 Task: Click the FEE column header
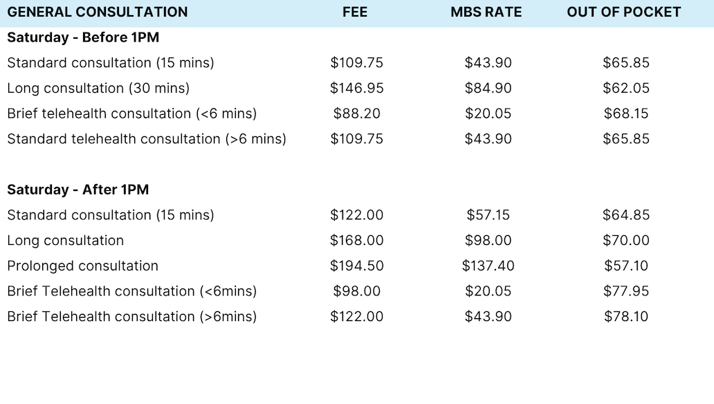pos(355,12)
